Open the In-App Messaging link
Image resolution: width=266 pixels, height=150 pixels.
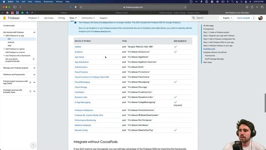point(82,102)
